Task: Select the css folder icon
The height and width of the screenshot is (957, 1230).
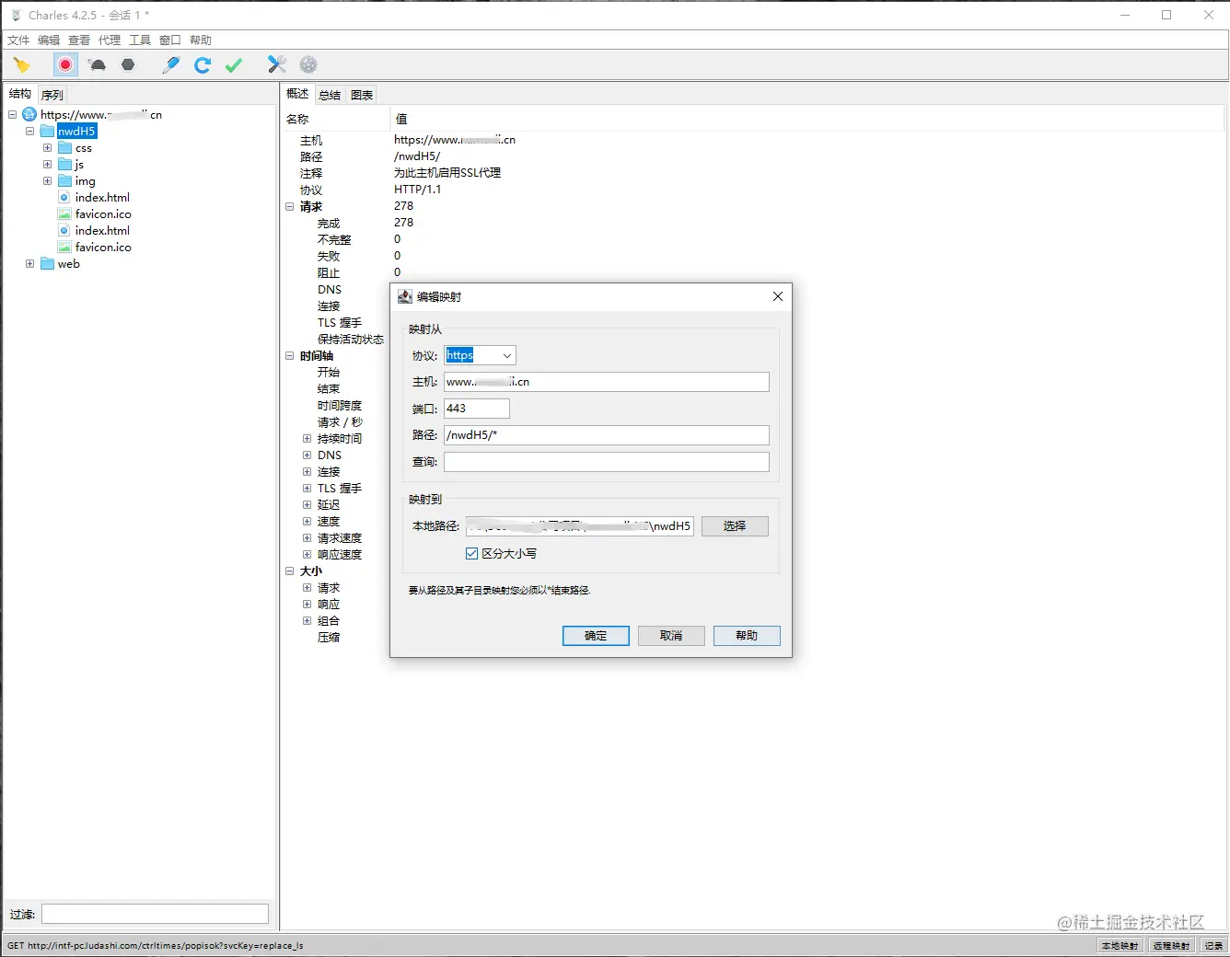Action: pos(64,147)
